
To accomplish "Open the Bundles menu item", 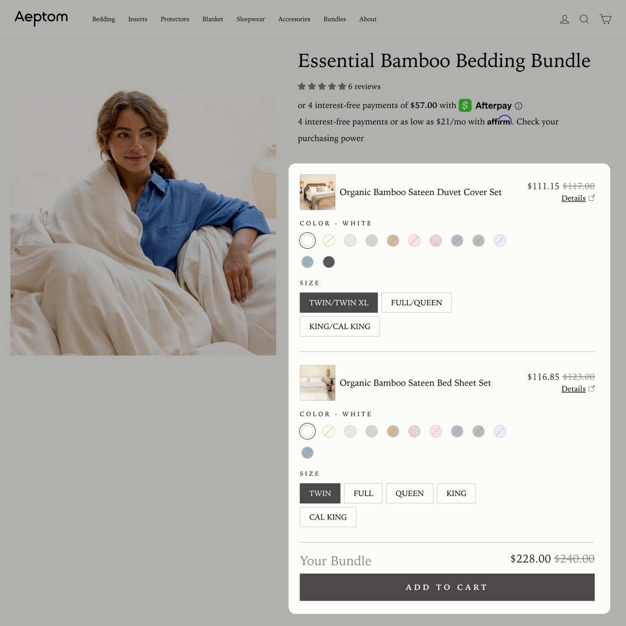I will point(334,19).
